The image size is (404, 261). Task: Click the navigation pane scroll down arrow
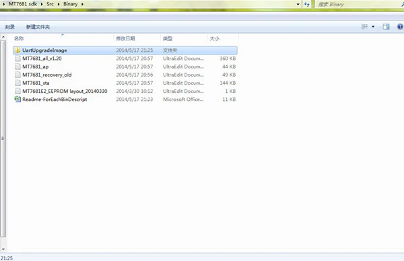point(3,249)
